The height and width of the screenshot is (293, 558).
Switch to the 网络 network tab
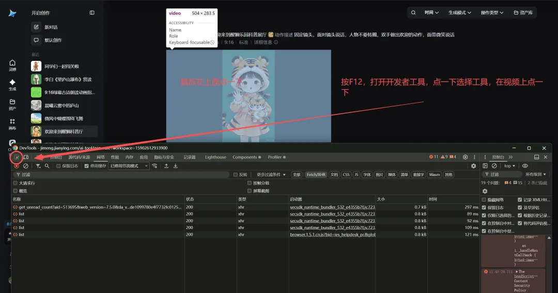[101, 157]
